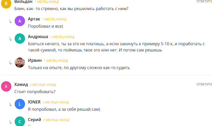Open IONER's username link
This screenshot has height=126, width=212.
[34, 102]
